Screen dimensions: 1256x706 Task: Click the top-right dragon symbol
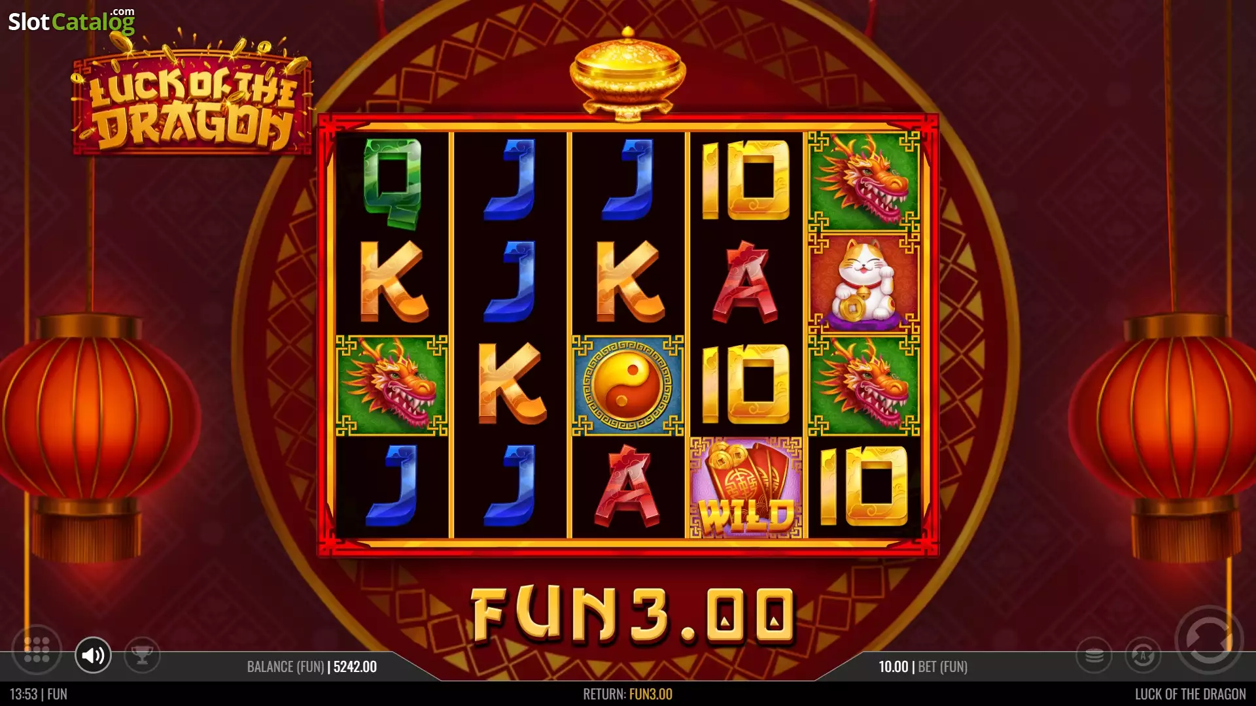[x=864, y=182]
